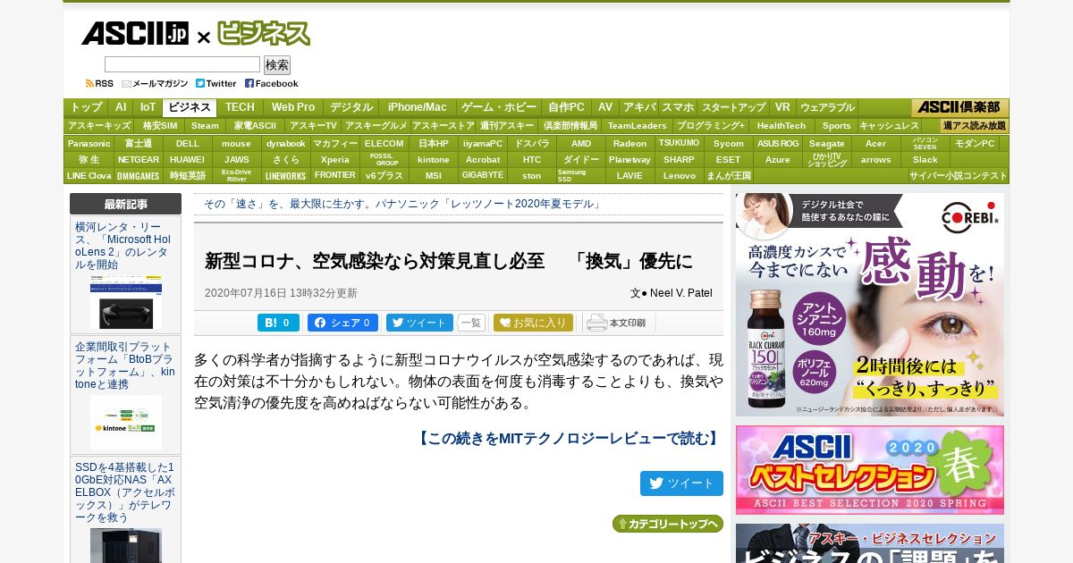Click the large blue ツイート button below article

[x=681, y=483]
